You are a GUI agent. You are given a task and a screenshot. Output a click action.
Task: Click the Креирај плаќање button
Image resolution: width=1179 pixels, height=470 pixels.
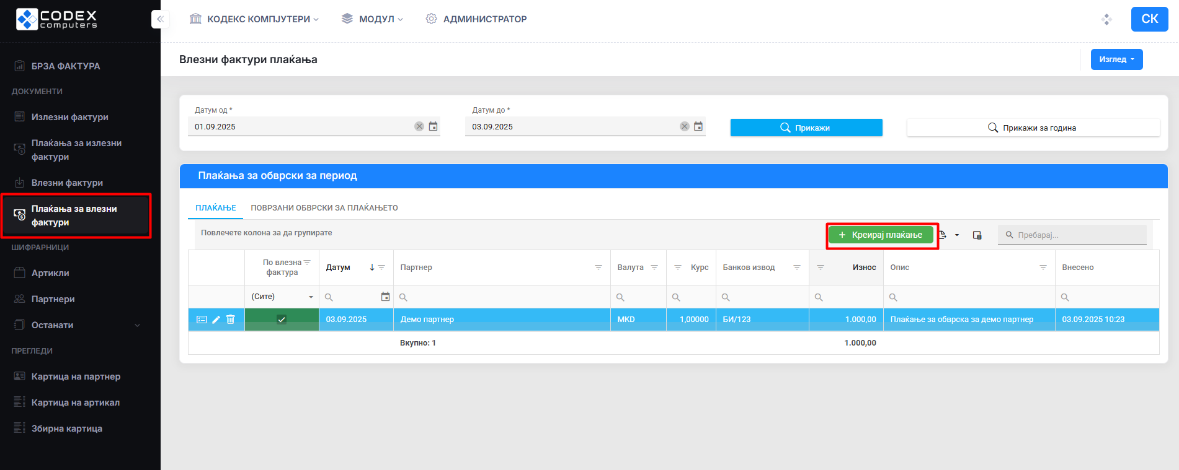(x=881, y=235)
